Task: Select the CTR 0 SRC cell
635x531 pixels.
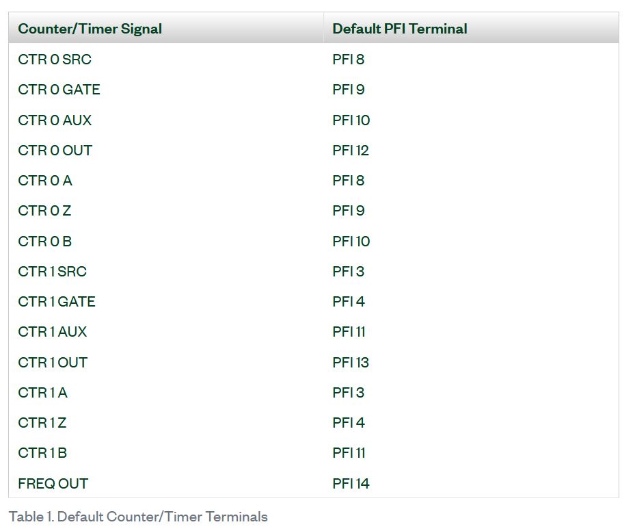Action: 55,60
